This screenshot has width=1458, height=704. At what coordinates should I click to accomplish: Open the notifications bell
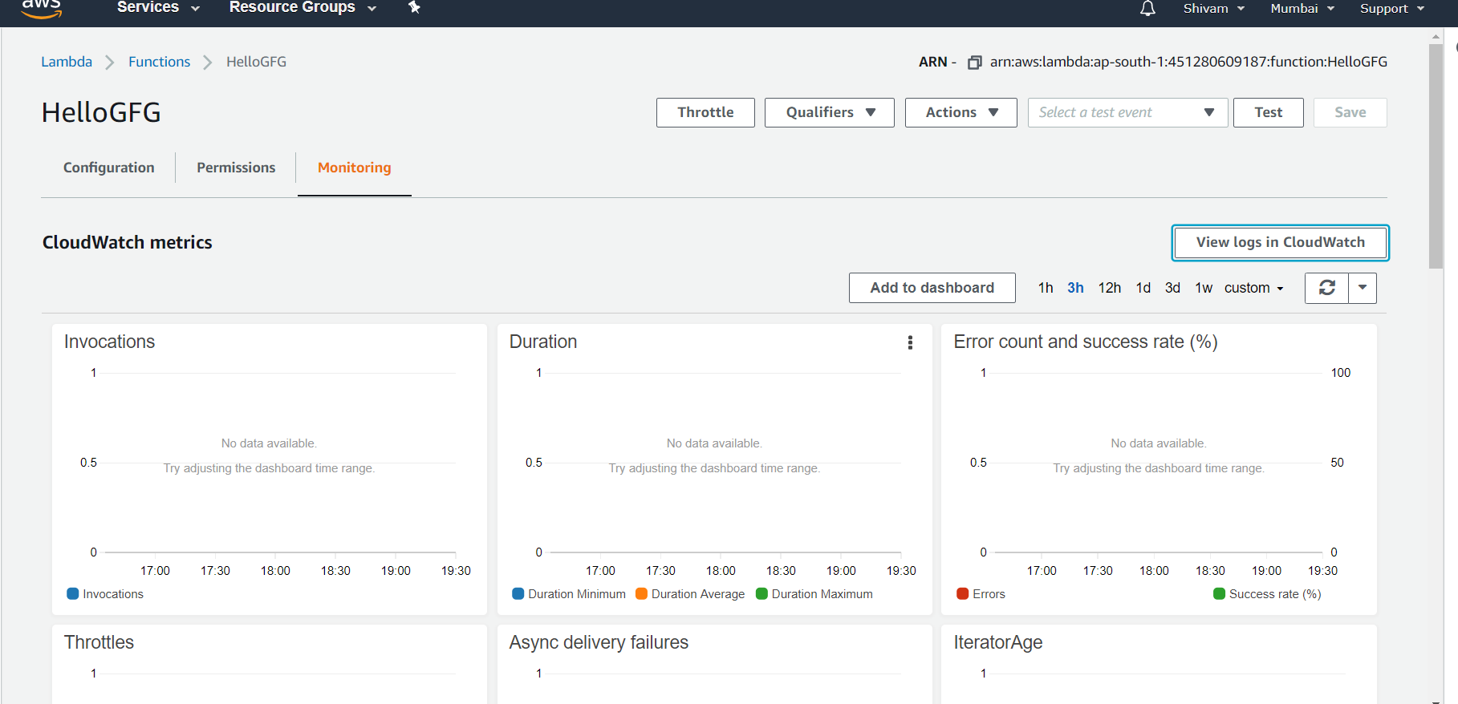click(x=1147, y=8)
